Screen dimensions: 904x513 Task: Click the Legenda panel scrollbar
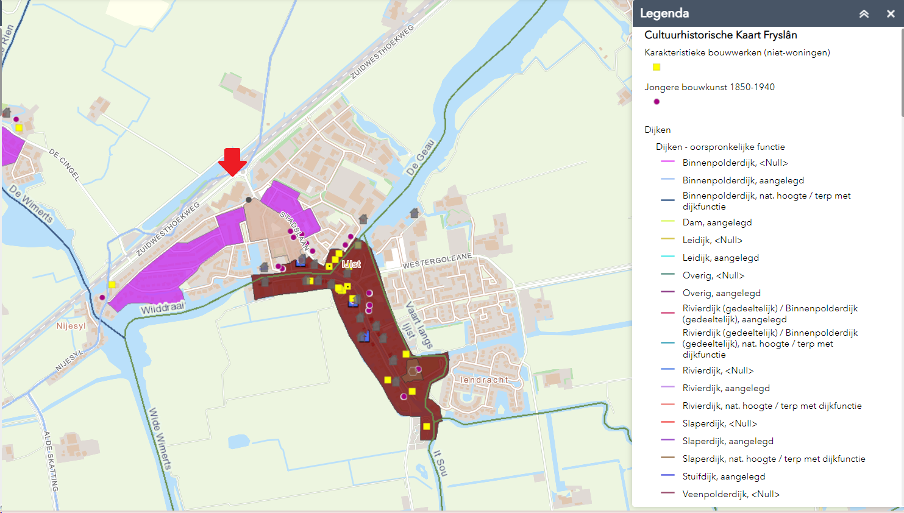pyautogui.click(x=902, y=73)
